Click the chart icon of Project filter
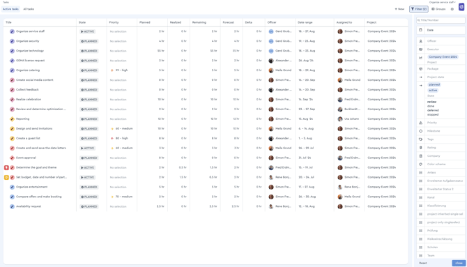Image resolution: width=467 pixels, height=267 pixels. [x=420, y=57]
